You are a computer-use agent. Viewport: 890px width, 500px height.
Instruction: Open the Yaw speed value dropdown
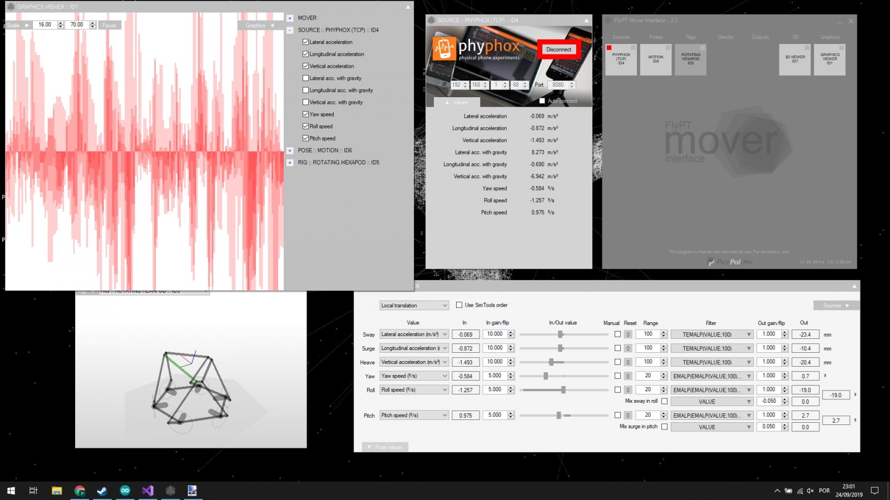coord(414,376)
